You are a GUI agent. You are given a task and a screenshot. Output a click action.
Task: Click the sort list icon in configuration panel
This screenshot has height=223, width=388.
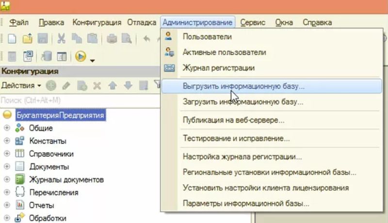click(x=144, y=86)
